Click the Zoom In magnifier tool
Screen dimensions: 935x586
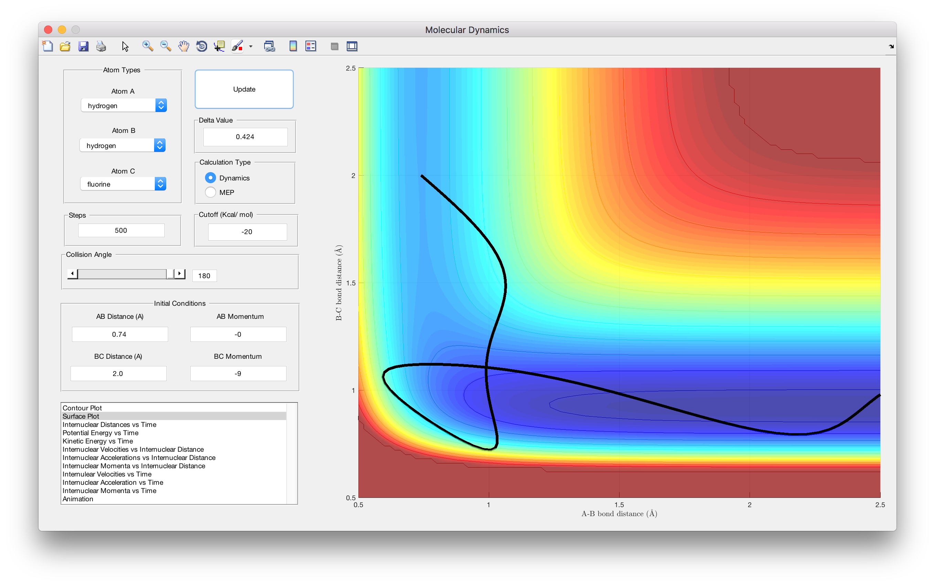pyautogui.click(x=147, y=46)
